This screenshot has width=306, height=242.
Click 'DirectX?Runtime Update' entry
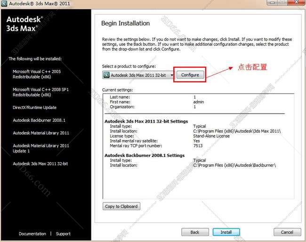(34, 107)
